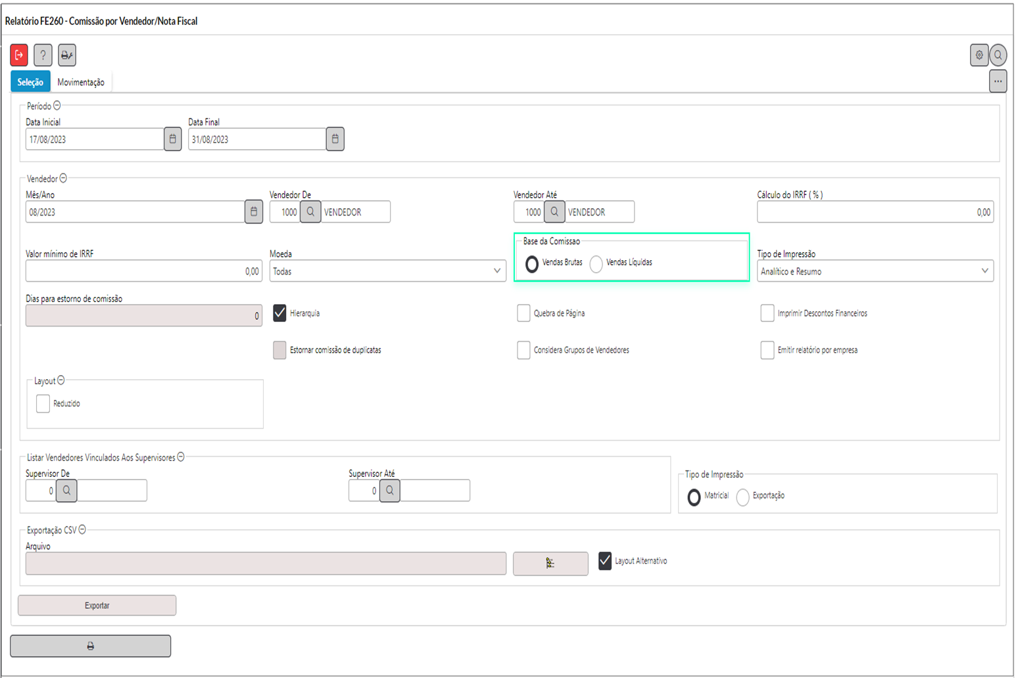Screen dimensions: 1016x678
Task: Open calendar picker for Data Inicial
Action: [172, 139]
